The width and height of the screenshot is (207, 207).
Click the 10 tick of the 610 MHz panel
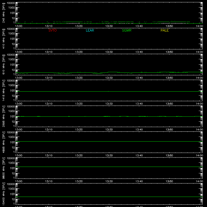pos(13,70)
